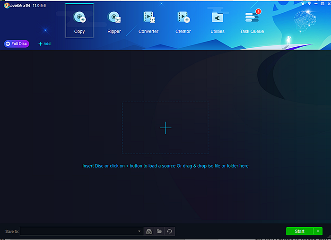The image size is (331, 240).
Task: Maximize the DVDFab window
Action: point(322,4)
